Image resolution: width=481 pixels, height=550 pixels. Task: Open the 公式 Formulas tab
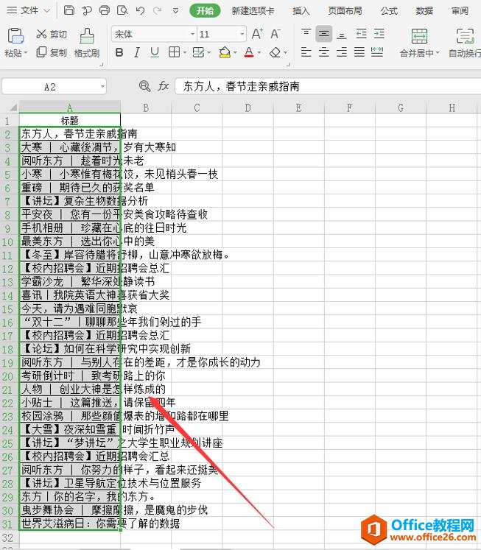coord(389,10)
